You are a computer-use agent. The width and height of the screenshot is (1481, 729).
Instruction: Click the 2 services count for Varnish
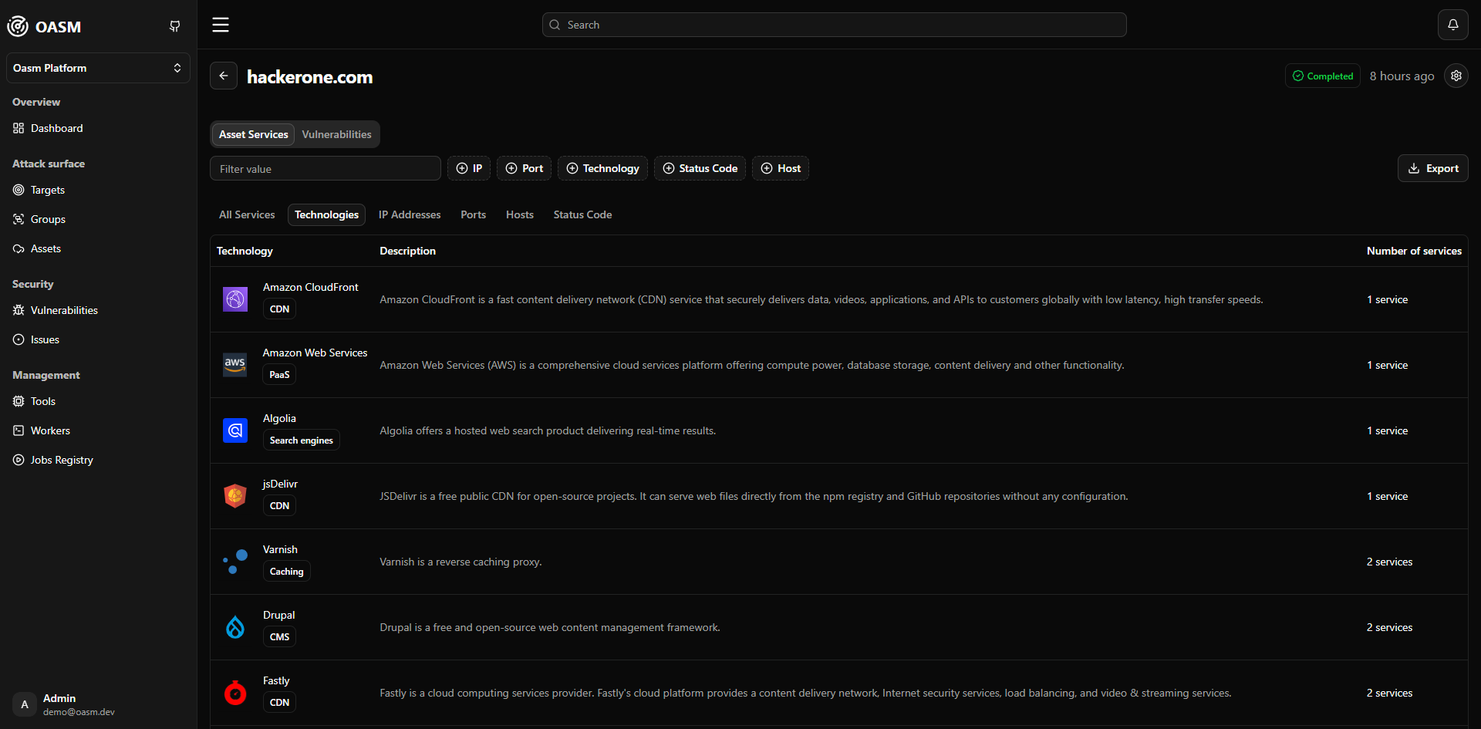[1389, 562]
